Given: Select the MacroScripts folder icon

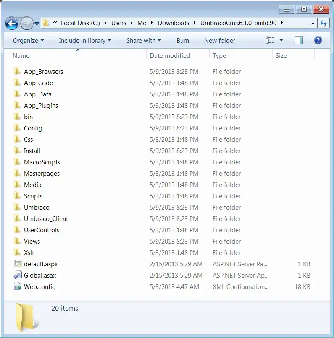Looking at the screenshot, I should [17, 162].
